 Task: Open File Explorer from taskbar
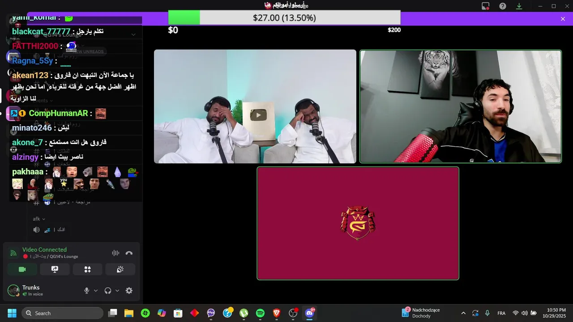point(129,313)
